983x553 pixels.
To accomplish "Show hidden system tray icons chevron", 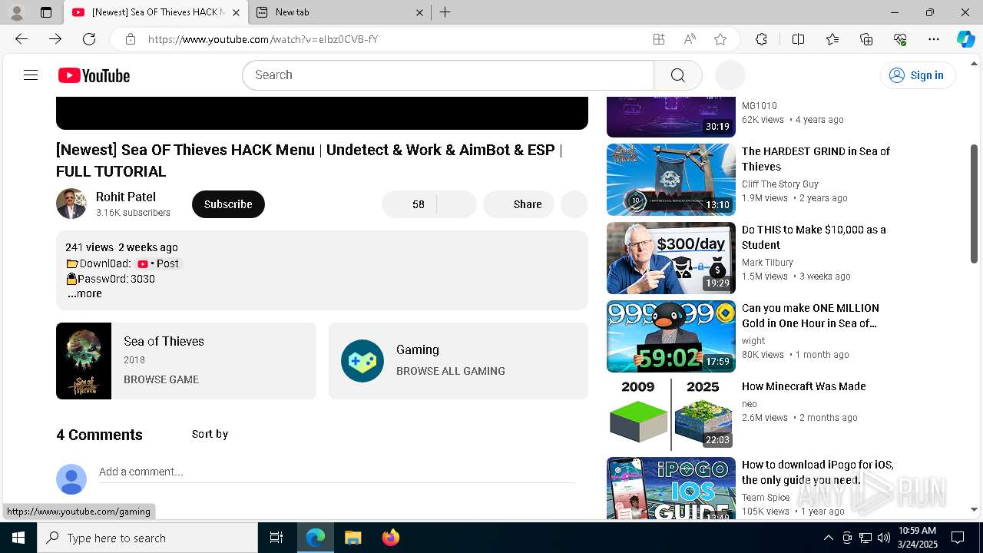I will pyautogui.click(x=828, y=538).
